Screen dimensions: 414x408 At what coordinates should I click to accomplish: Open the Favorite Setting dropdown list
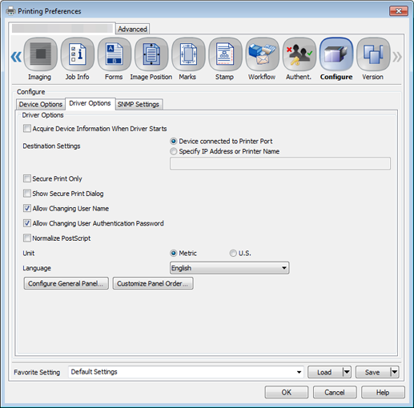click(186, 372)
